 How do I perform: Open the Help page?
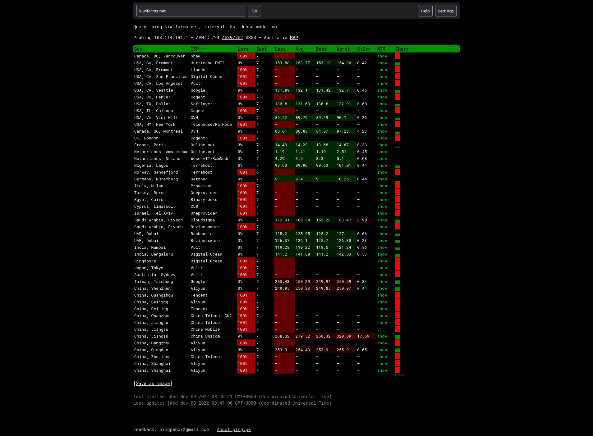(425, 11)
